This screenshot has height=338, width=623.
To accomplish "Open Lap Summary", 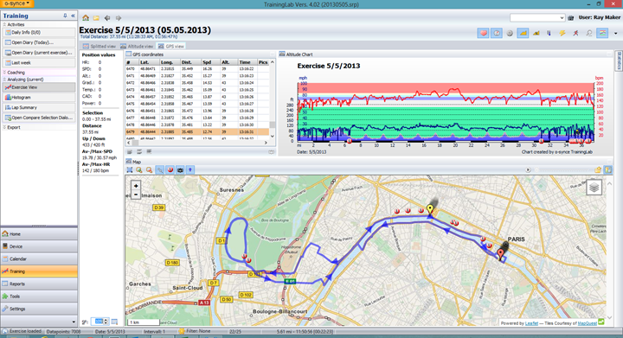I will [x=39, y=107].
